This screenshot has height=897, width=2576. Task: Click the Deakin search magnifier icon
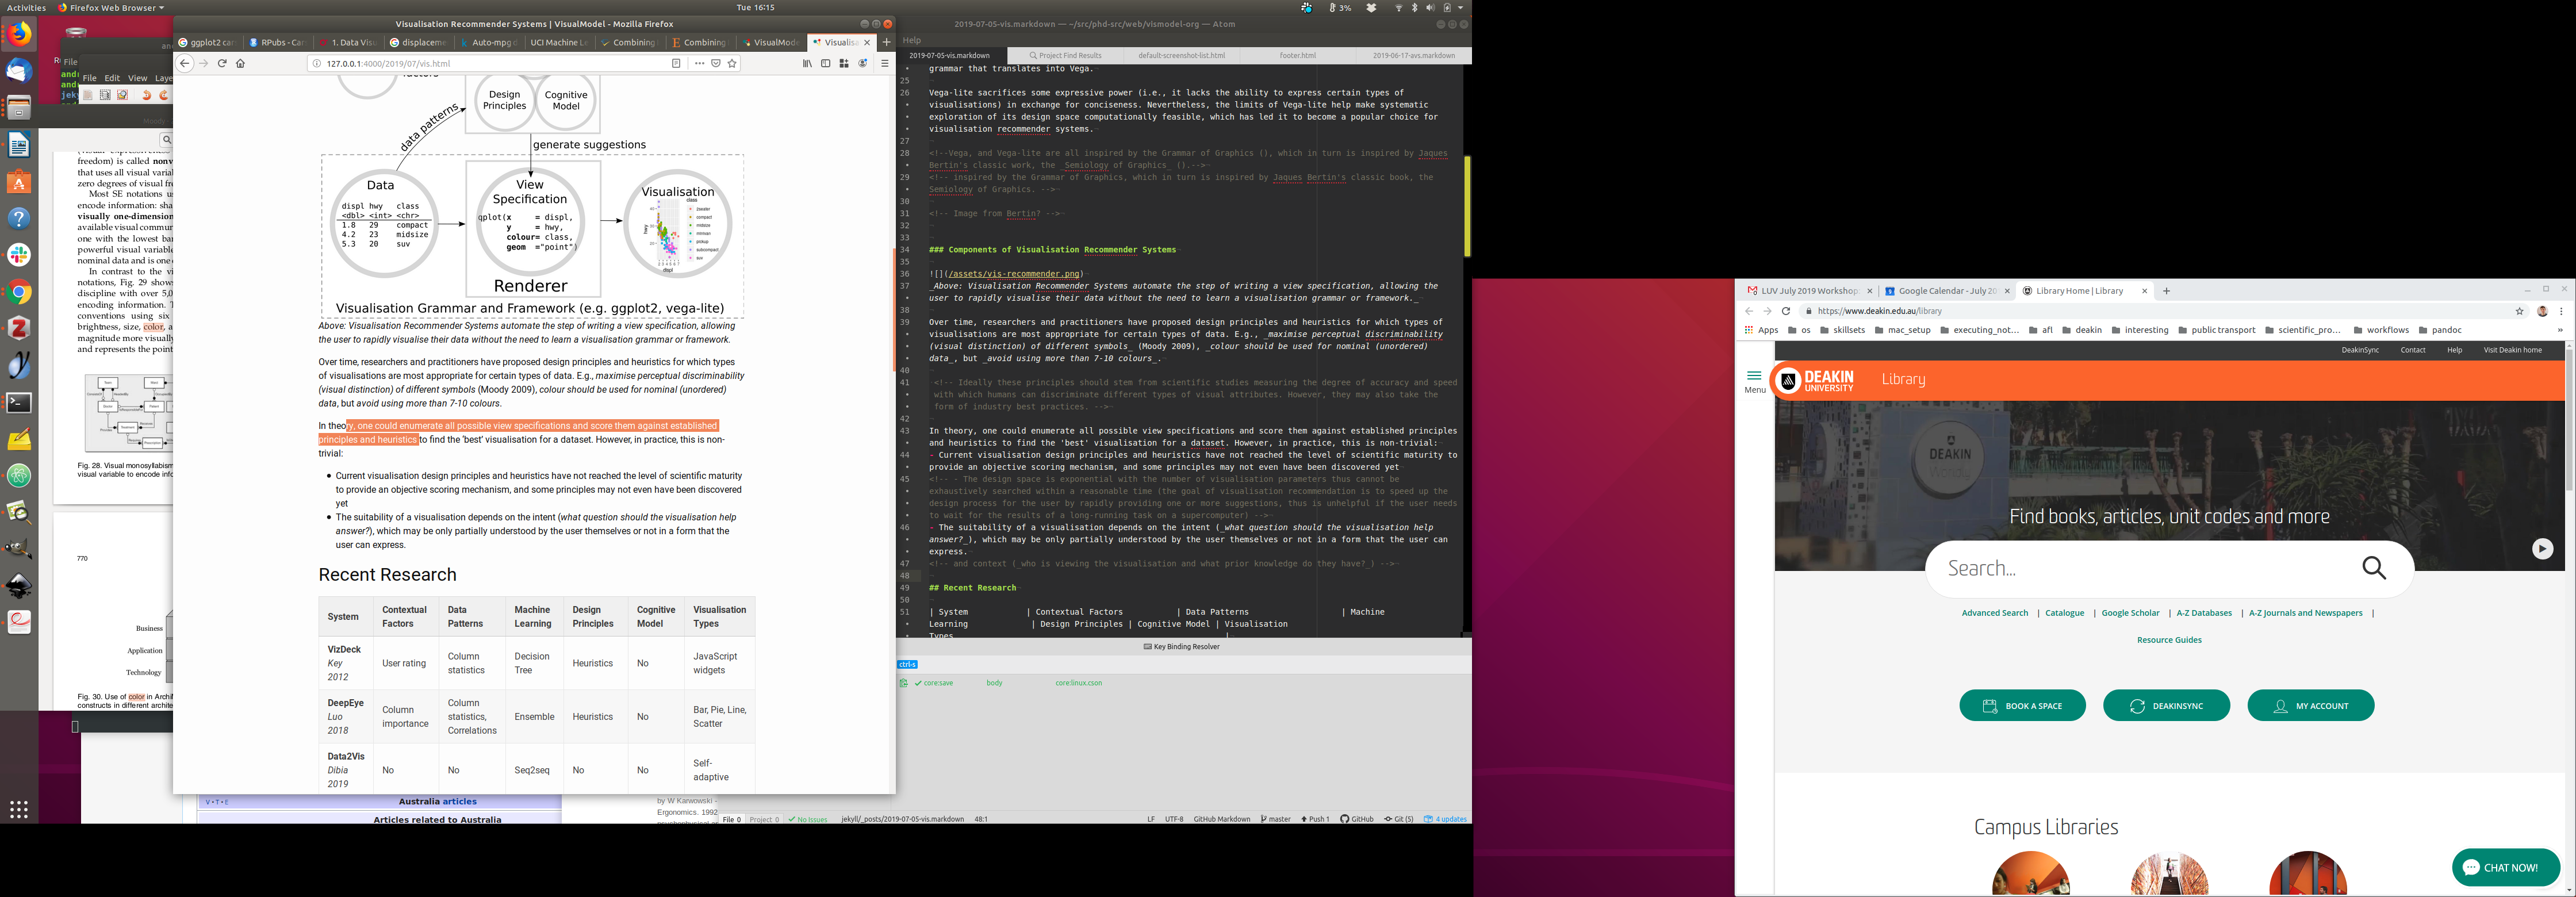(x=2374, y=568)
